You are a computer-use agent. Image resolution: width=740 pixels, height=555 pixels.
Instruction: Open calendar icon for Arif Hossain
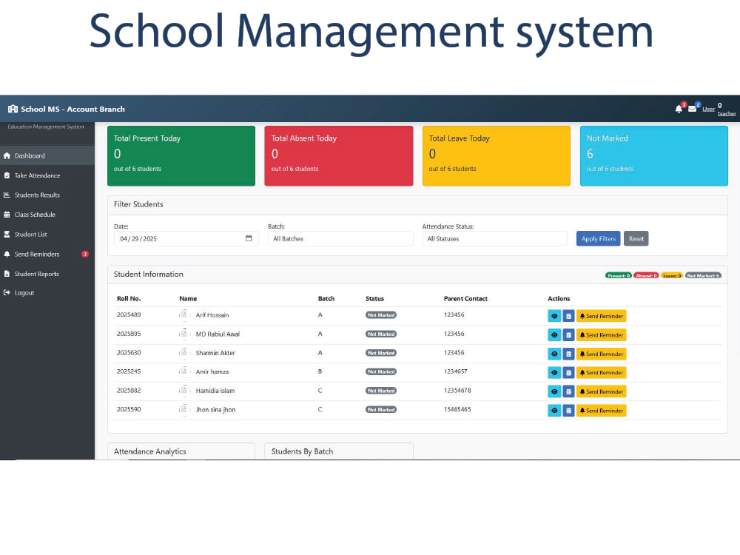click(568, 316)
